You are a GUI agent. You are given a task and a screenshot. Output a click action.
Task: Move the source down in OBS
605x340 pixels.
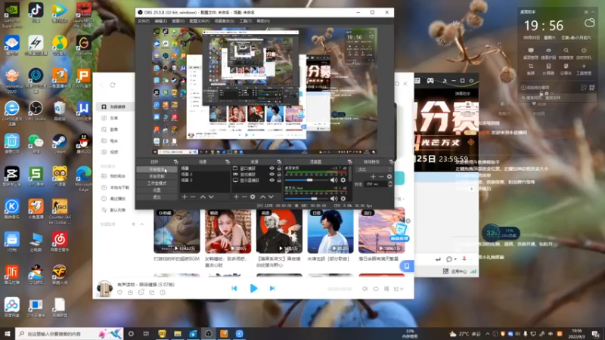pyautogui.click(x=271, y=197)
